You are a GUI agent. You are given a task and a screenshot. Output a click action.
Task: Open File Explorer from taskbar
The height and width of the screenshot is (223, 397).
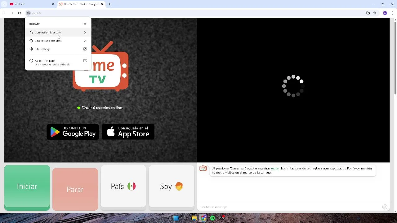point(194,218)
